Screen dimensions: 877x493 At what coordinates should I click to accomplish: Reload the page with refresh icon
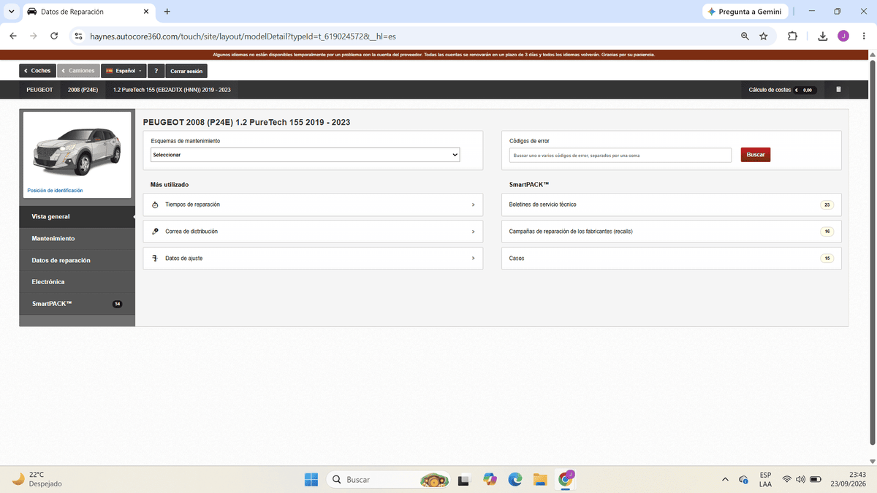[x=54, y=36]
